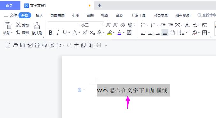Screen dimensions: 216x118
Task: Click the 查找命令 search box
Action: pos(207,15)
